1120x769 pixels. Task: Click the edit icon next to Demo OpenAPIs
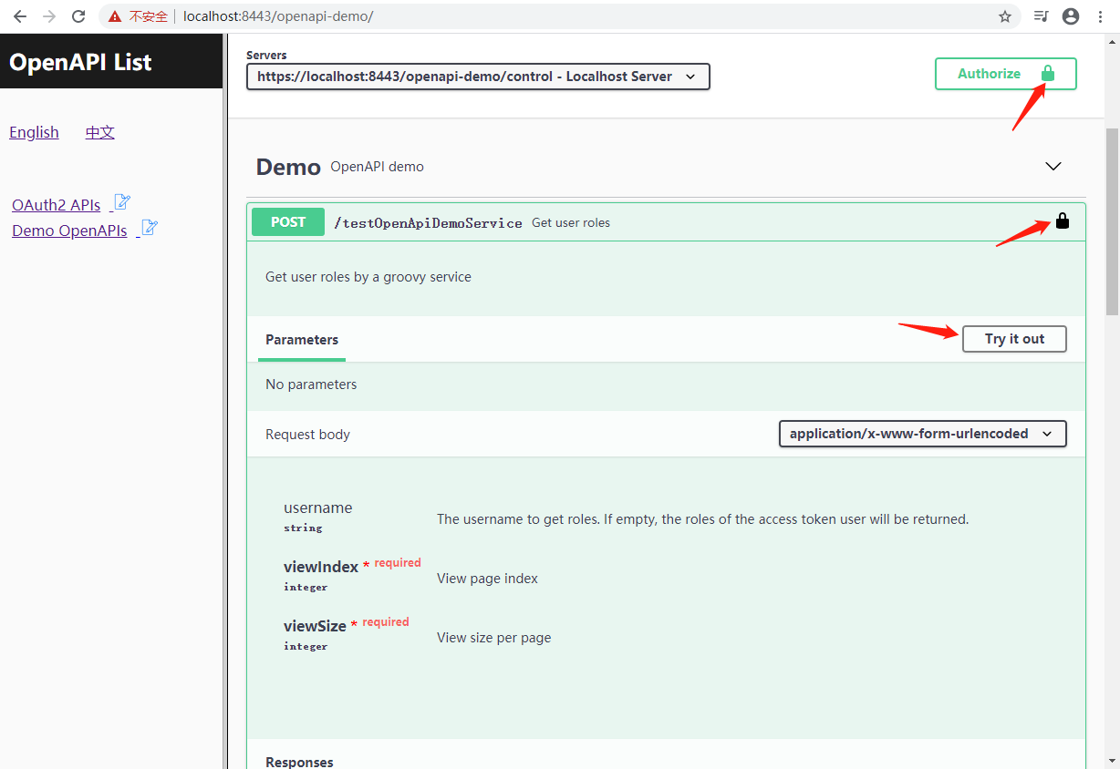pos(150,228)
